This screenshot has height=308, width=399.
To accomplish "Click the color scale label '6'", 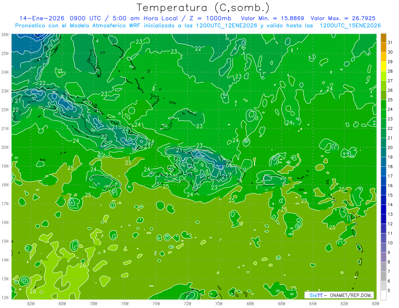I will pos(389,281).
